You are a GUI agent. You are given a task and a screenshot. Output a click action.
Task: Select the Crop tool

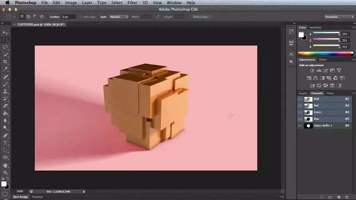pyautogui.click(x=5, y=62)
